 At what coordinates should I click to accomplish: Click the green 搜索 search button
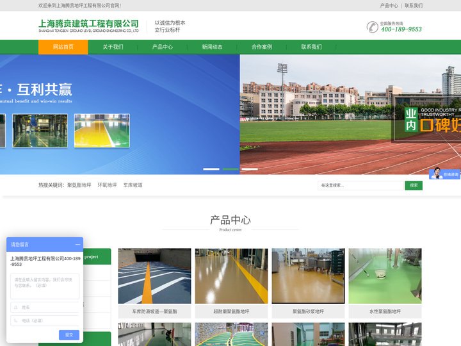(x=414, y=185)
